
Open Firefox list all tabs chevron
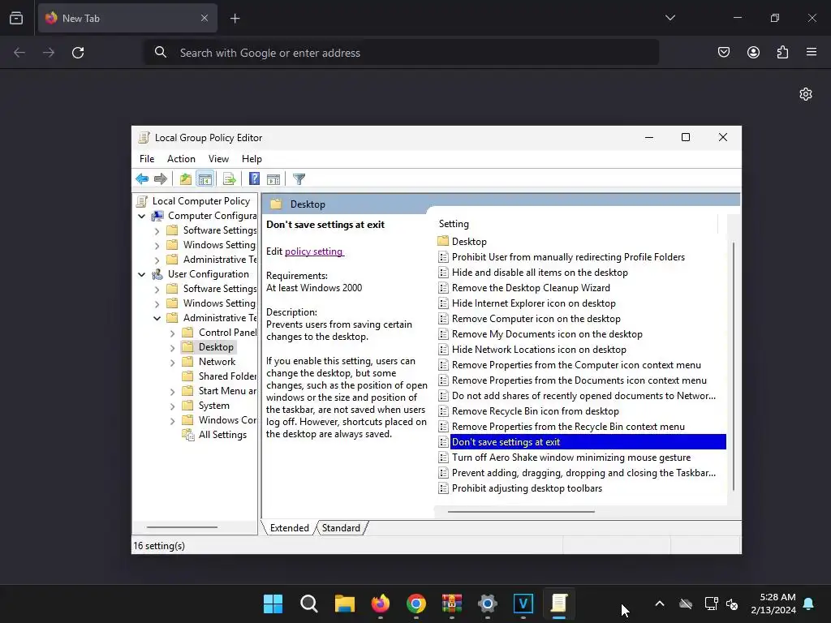(670, 18)
